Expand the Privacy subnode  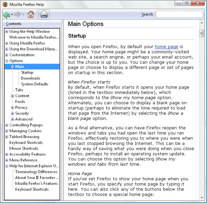point(12,108)
